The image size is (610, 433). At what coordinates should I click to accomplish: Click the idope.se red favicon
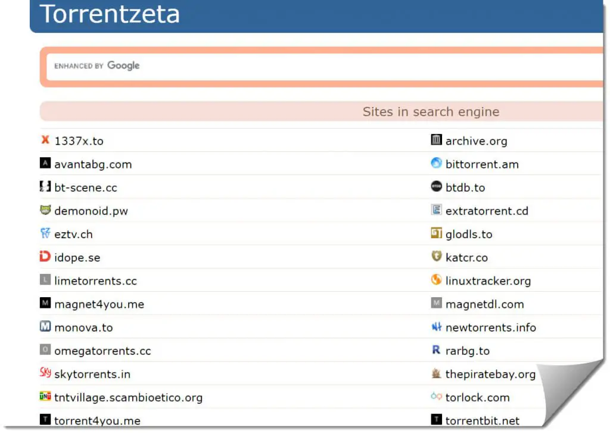[45, 257]
